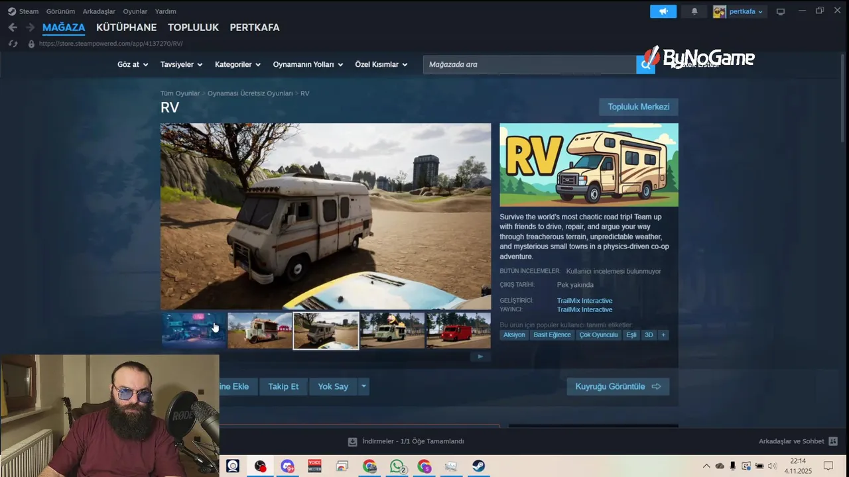Show hidden system tray icons

[x=706, y=466]
